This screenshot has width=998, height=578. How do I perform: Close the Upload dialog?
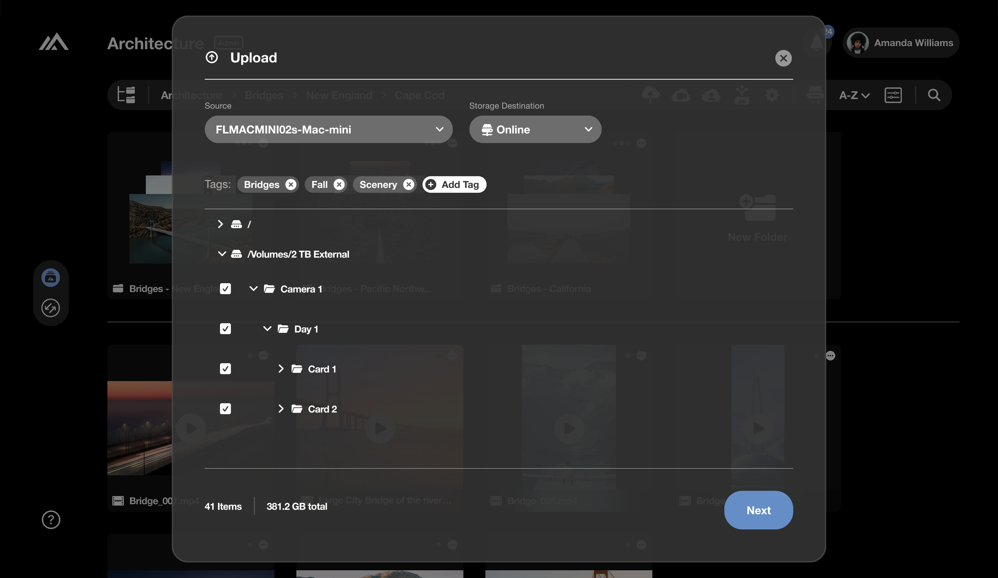tap(783, 58)
